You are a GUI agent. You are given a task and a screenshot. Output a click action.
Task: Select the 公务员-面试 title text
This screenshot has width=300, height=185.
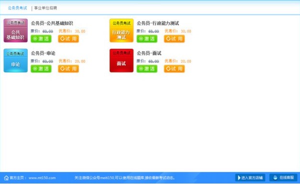click(149, 53)
